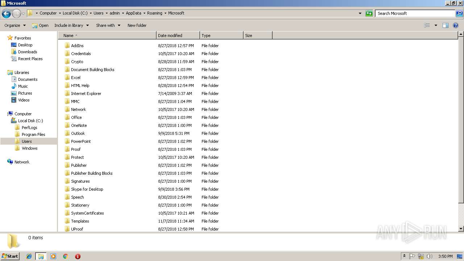Navigate to admin in breadcrumb
This screenshot has height=261, width=464.
tap(115, 13)
